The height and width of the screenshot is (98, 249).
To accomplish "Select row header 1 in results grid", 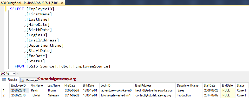I will click(5, 90).
